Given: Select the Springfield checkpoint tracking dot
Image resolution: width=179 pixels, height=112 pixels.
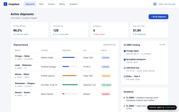Looking at the screenshot, I should click(x=125, y=60).
